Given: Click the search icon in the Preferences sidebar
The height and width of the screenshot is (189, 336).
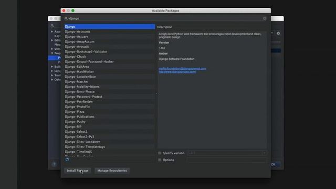Looking at the screenshot, I should tap(52, 25).
